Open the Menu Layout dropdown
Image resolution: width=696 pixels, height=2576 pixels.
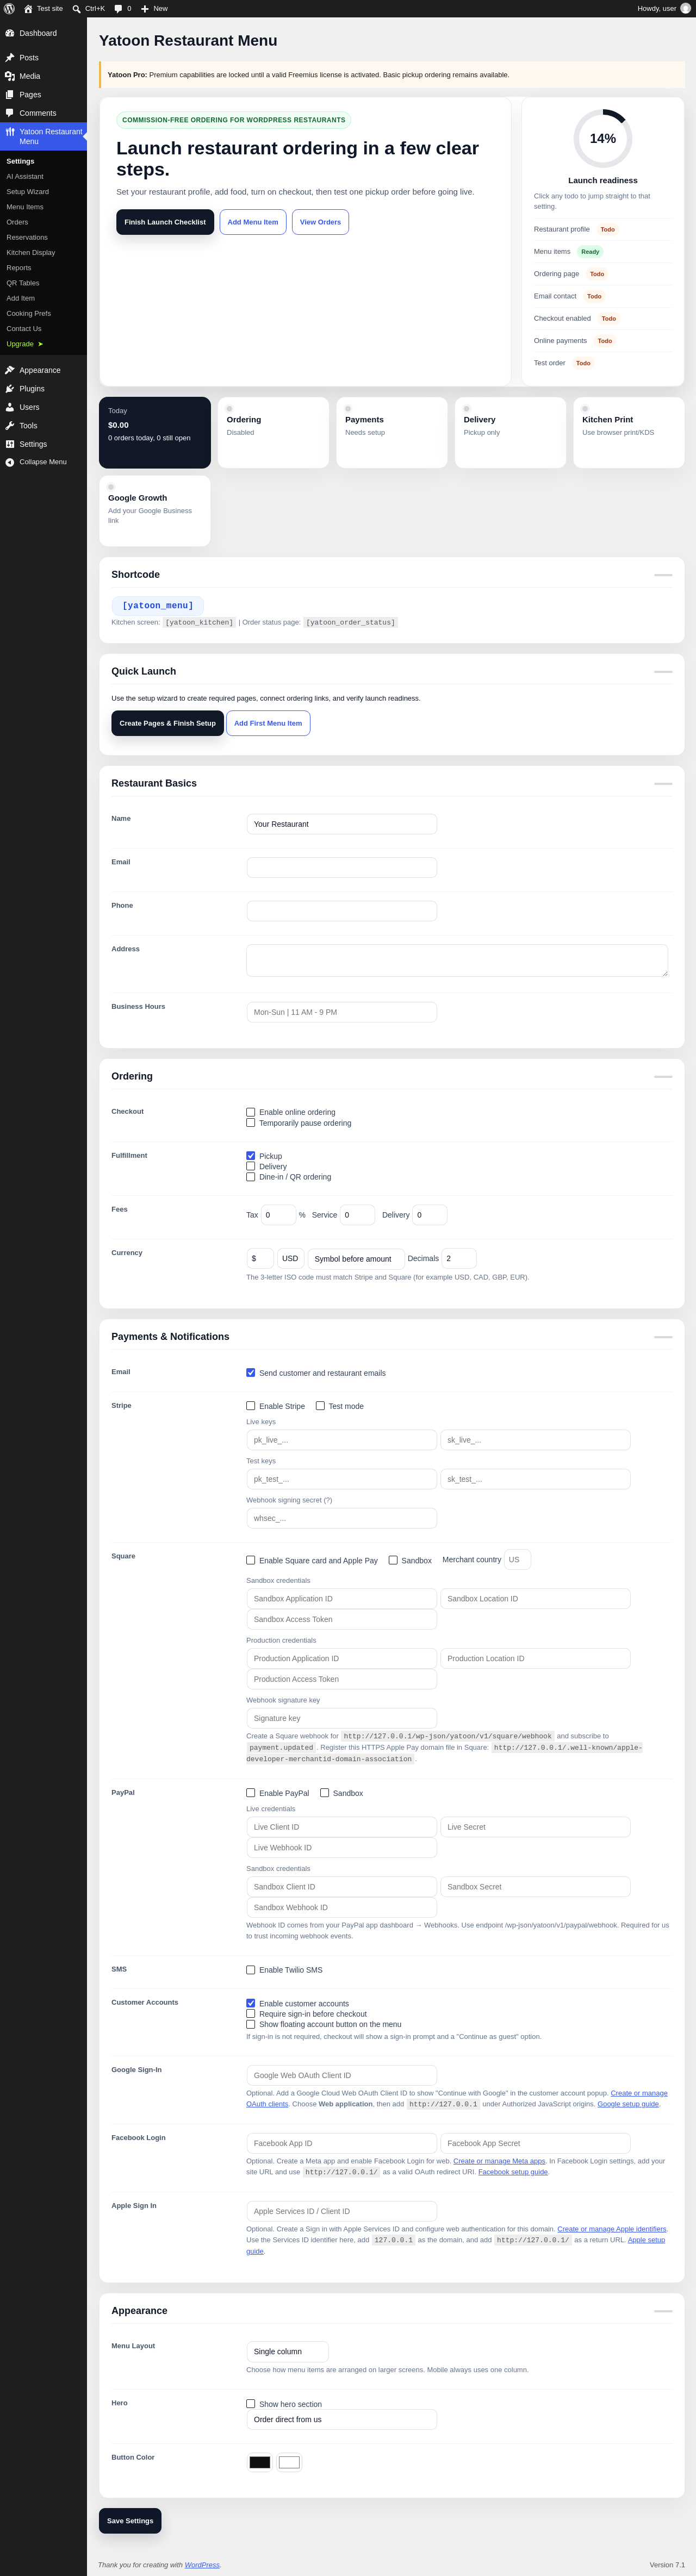287,2351
